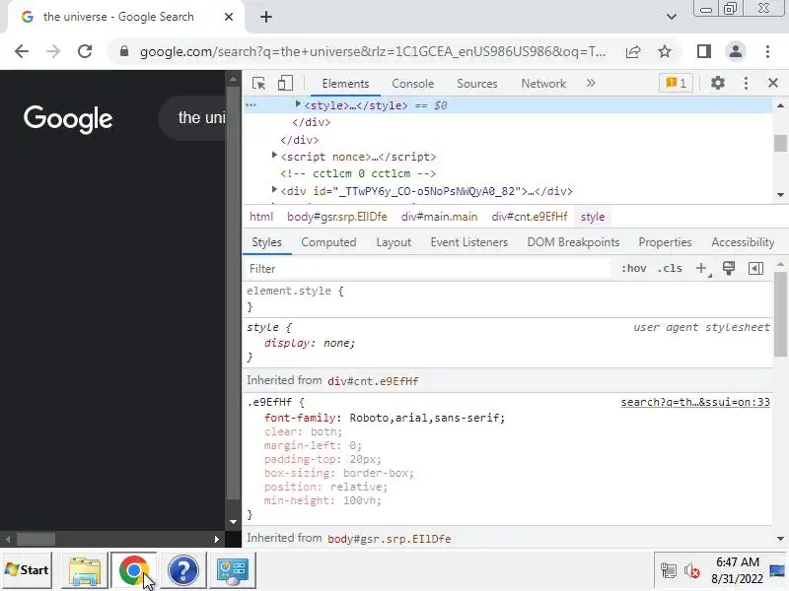Click the New Style Rule plus icon

pyautogui.click(x=701, y=268)
